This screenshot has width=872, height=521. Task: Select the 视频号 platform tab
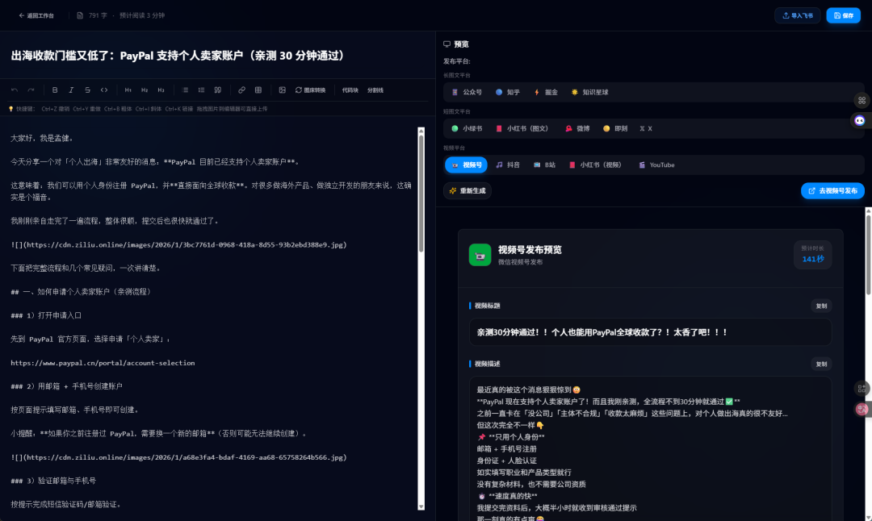(466, 165)
